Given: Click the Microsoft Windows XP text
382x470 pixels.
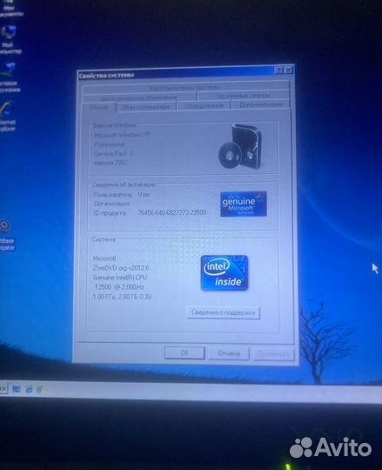Looking at the screenshot, I should click(x=122, y=135).
